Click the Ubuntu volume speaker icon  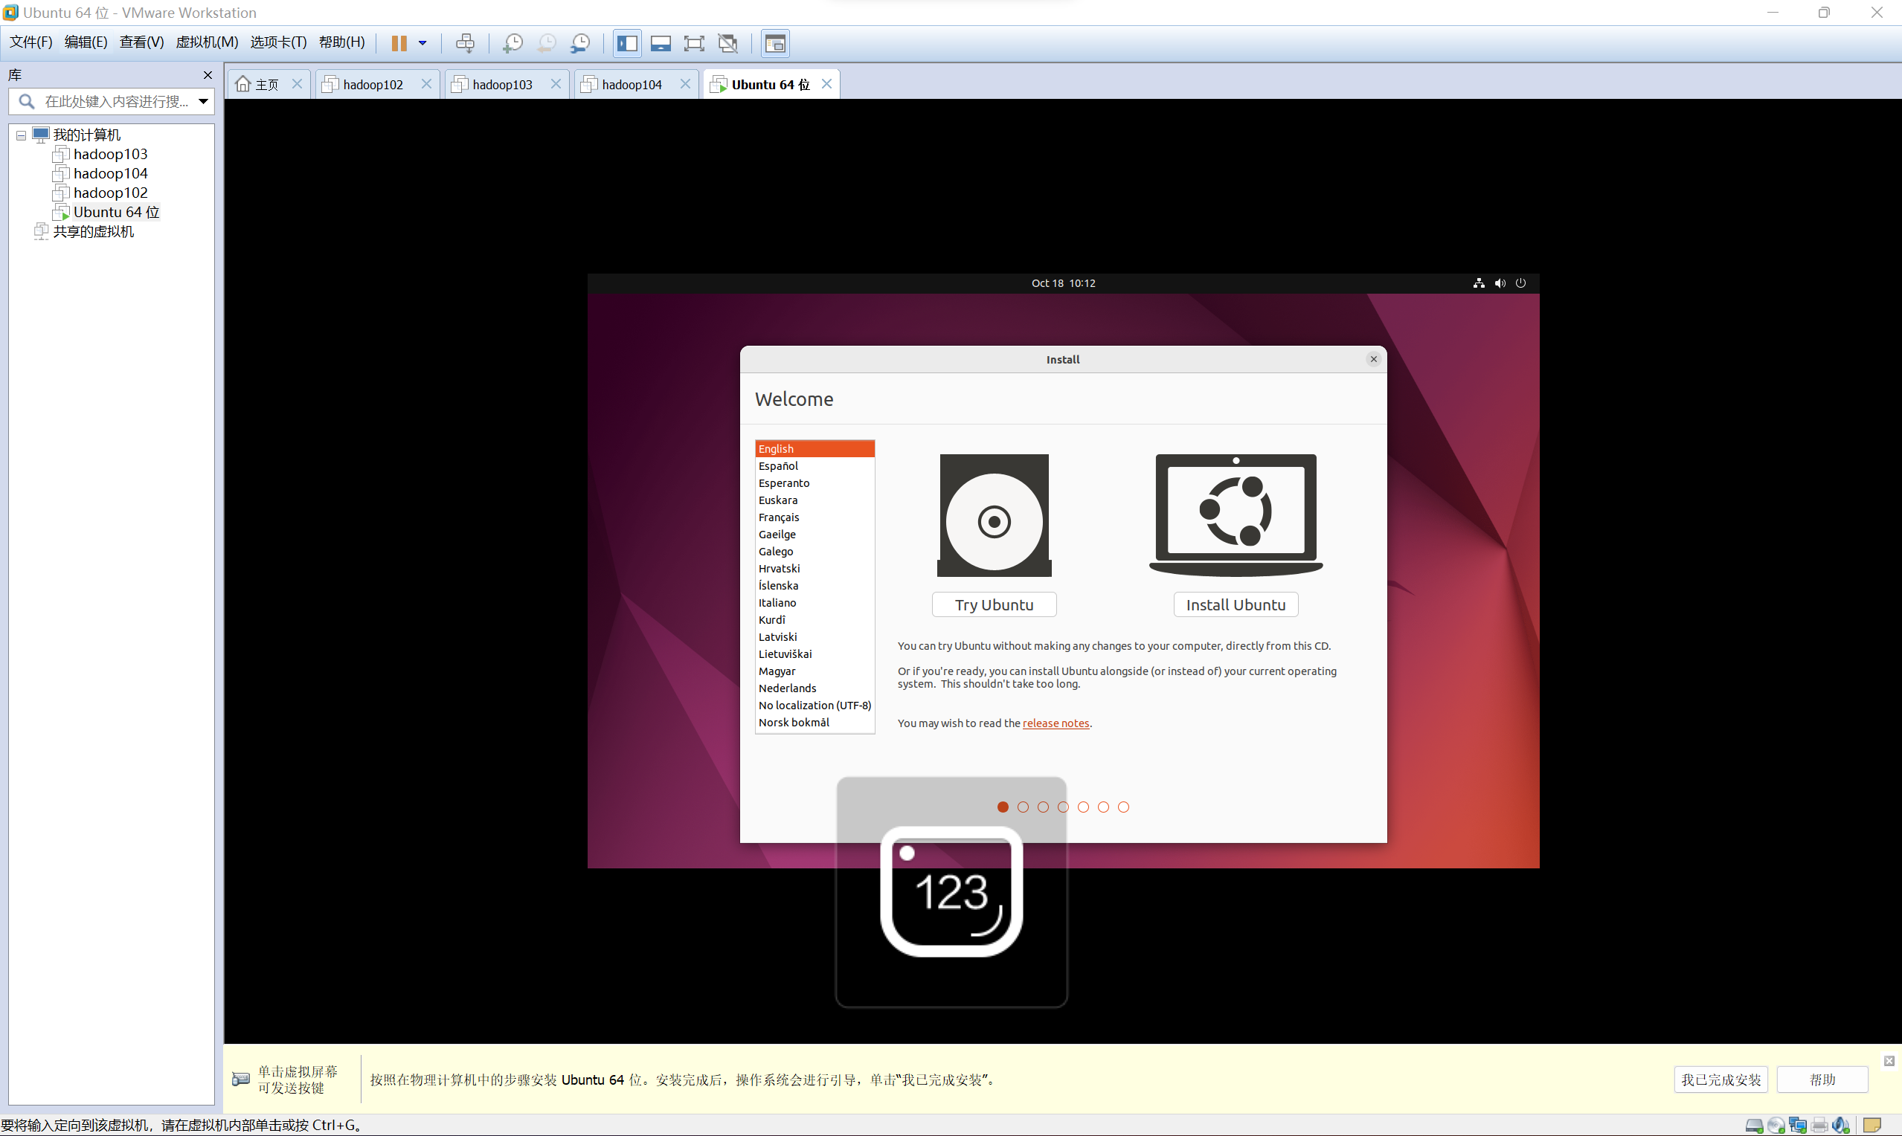click(x=1500, y=283)
